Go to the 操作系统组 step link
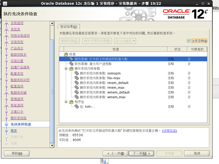The height and width of the screenshot is (164, 219). tap(19, 118)
